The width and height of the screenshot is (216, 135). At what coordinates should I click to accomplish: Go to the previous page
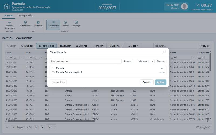[x=13, y=127]
